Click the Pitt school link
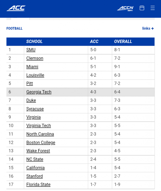This screenshot has width=161, height=191. (30, 84)
